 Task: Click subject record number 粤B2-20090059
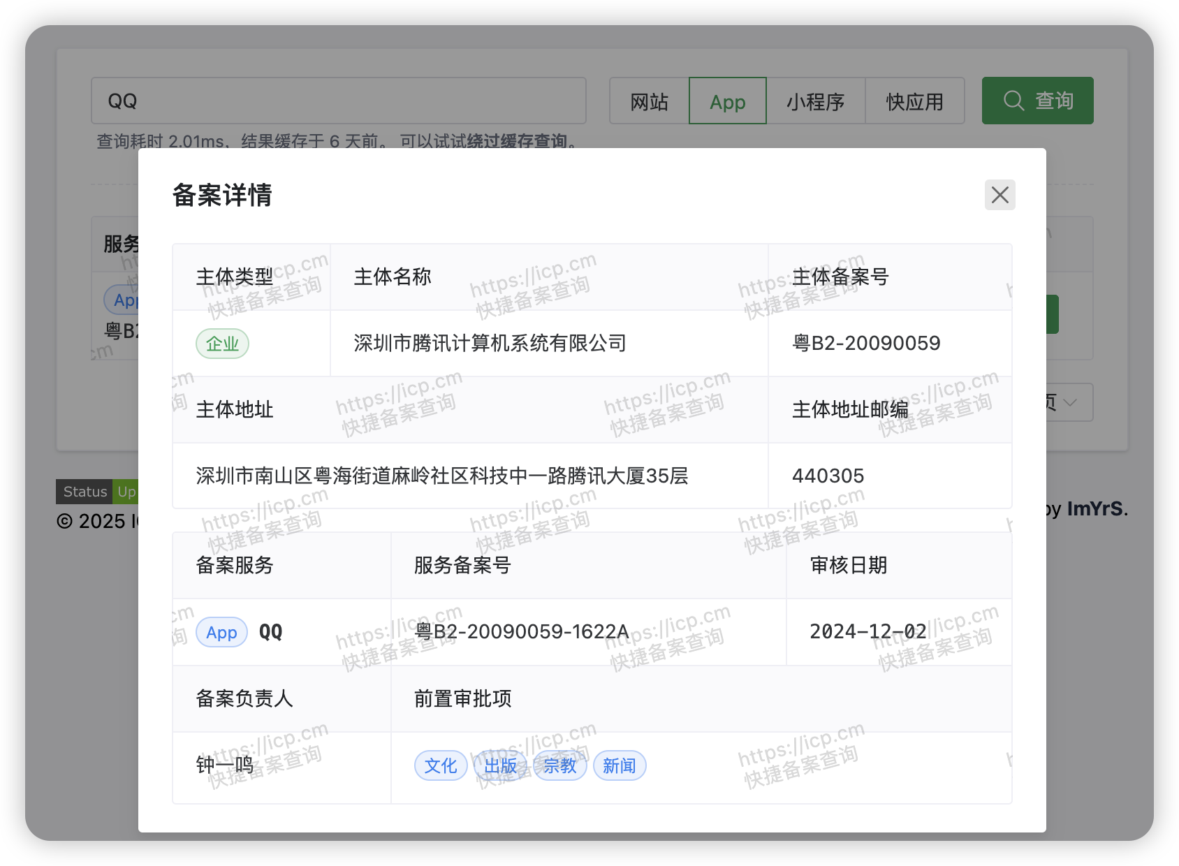tap(866, 343)
